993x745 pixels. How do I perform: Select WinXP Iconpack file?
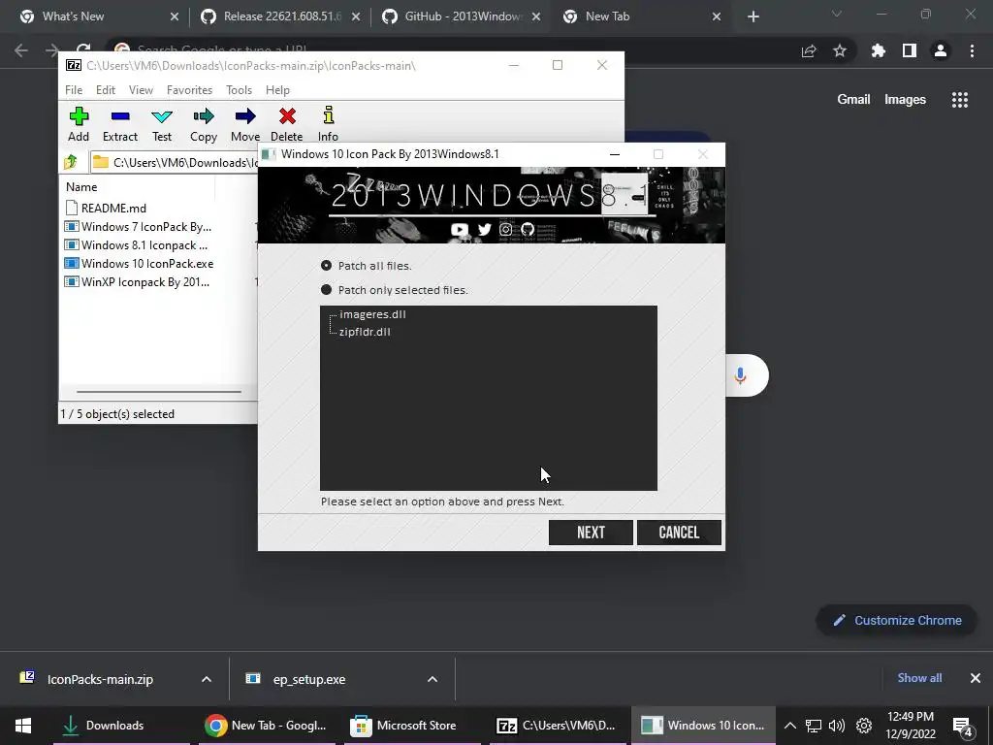pos(138,281)
